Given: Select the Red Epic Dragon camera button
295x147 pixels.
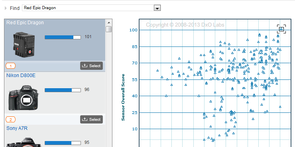Looking at the screenshot, I should (91, 66).
